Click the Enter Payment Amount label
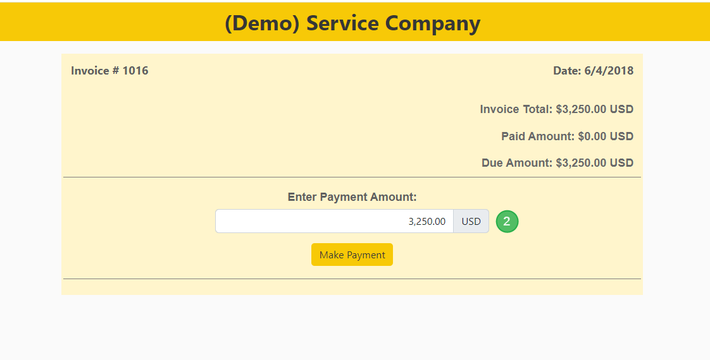 point(352,197)
